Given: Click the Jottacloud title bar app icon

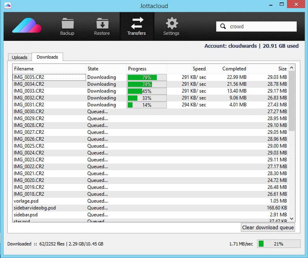Looking at the screenshot, I should pyautogui.click(x=7, y=5).
